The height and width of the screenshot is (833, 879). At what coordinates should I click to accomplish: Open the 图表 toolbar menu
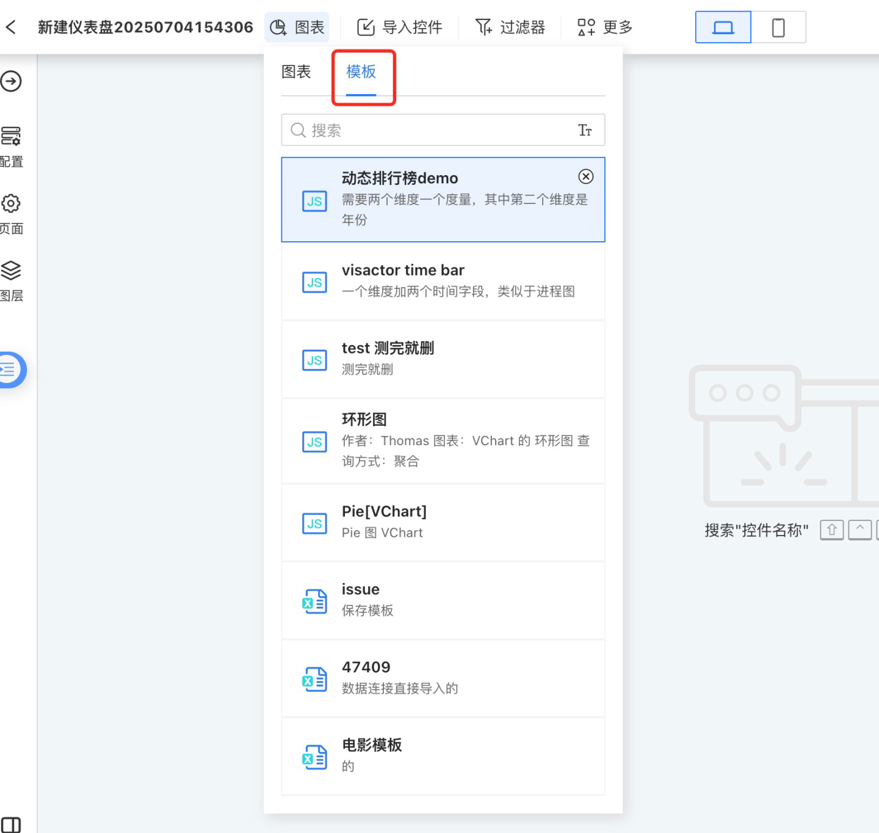pyautogui.click(x=297, y=27)
